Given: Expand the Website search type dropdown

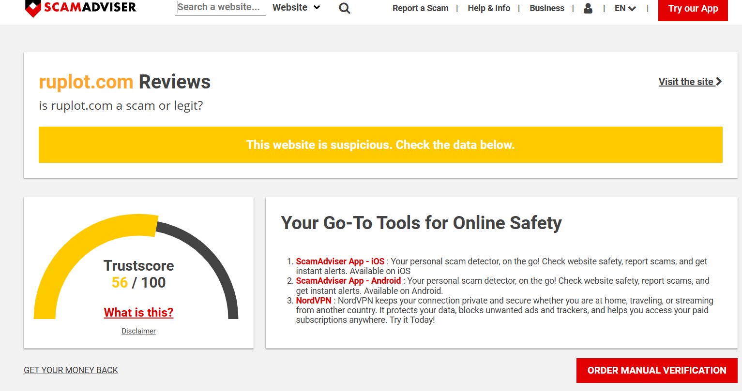Looking at the screenshot, I should pos(296,8).
